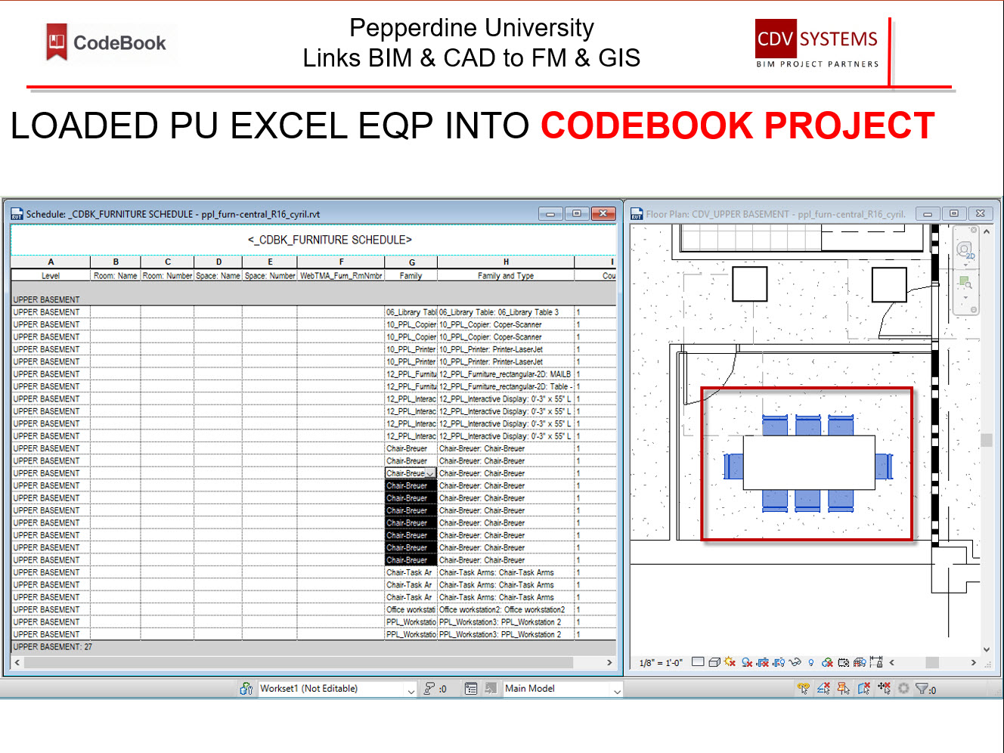1004x753 pixels.
Task: Click the Revit icon in Schedule title bar
Action: [x=17, y=214]
